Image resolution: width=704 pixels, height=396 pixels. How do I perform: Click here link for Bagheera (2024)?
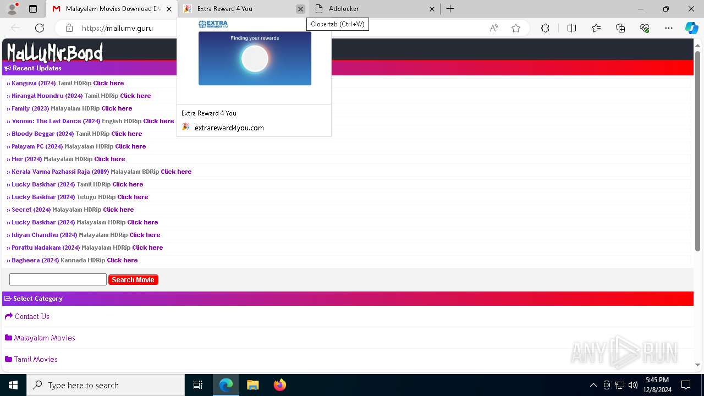click(x=122, y=260)
